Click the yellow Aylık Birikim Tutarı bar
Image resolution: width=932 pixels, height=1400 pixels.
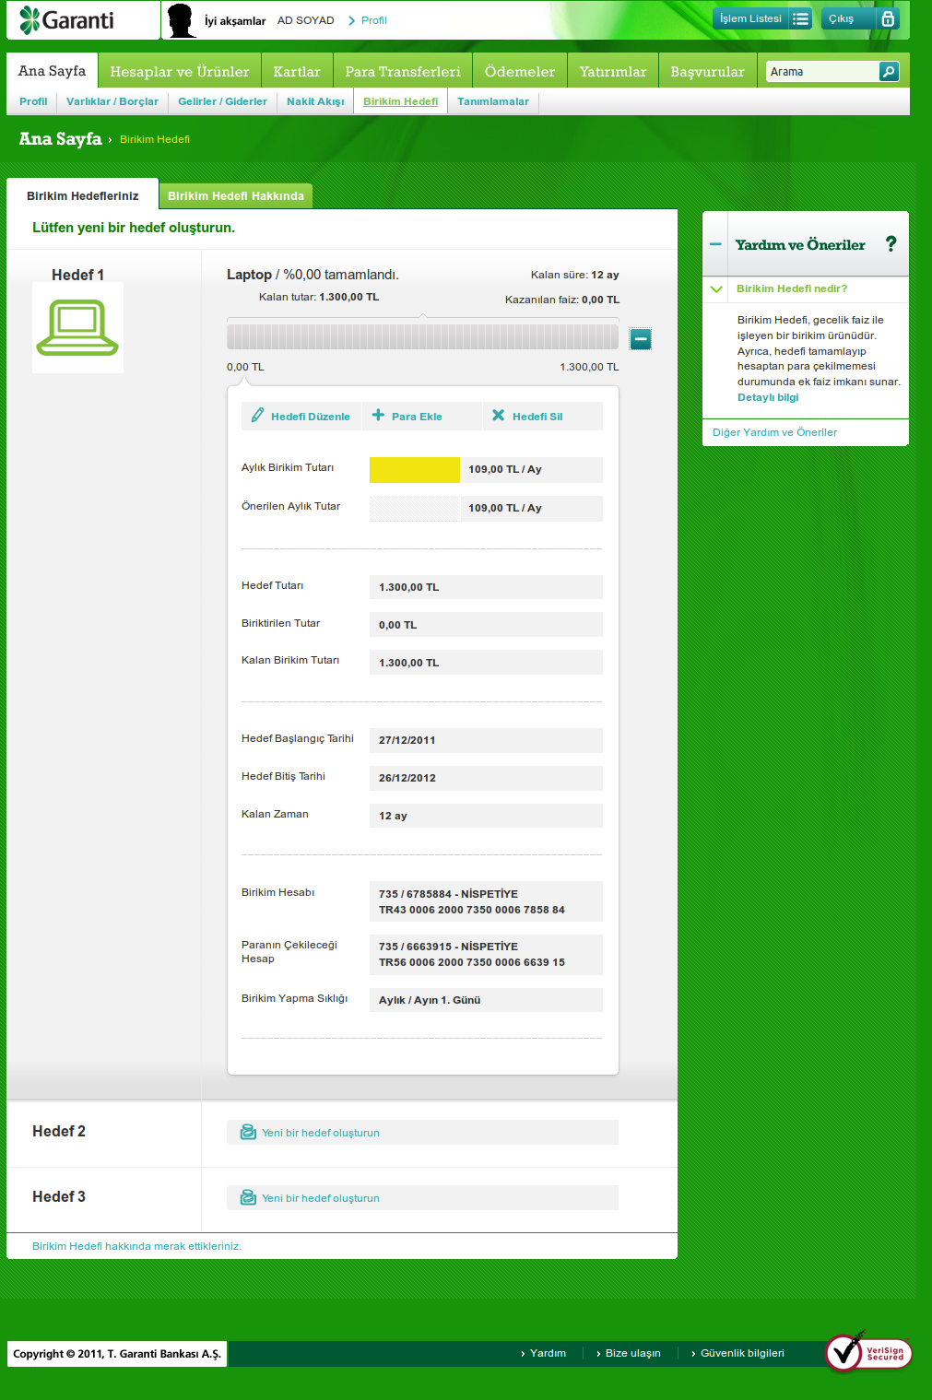tap(415, 469)
